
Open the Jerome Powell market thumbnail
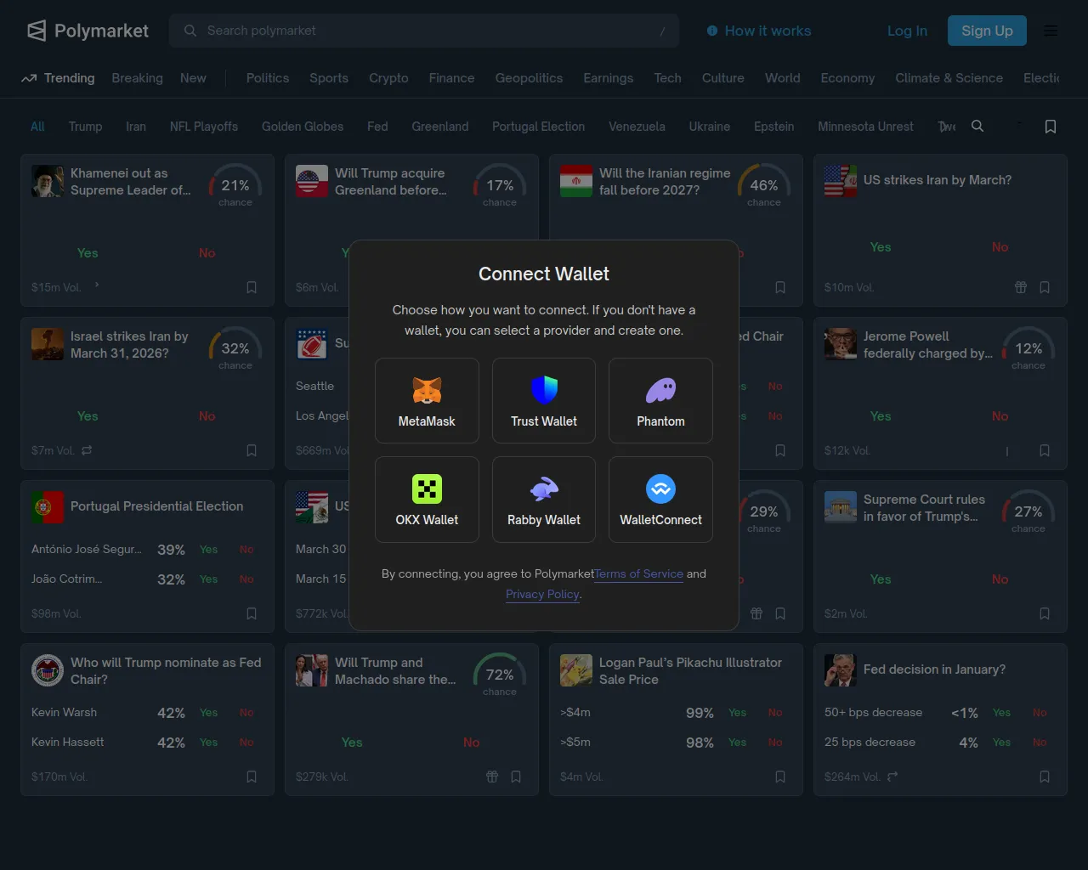coord(841,344)
